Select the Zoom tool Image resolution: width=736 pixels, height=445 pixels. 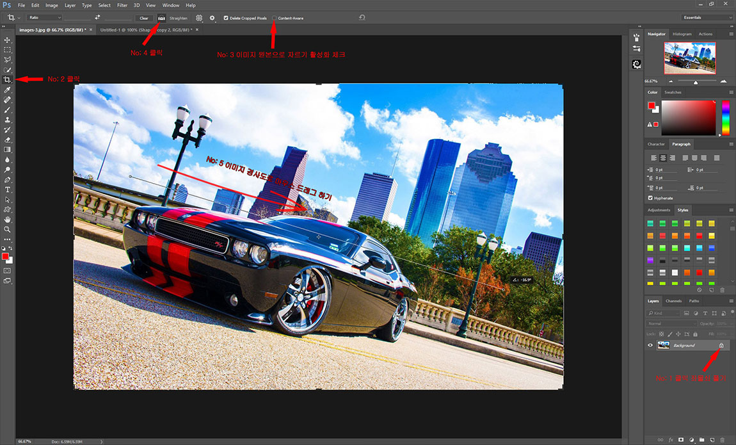click(x=7, y=229)
